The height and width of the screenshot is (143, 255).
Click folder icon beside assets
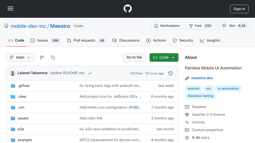tap(13, 118)
